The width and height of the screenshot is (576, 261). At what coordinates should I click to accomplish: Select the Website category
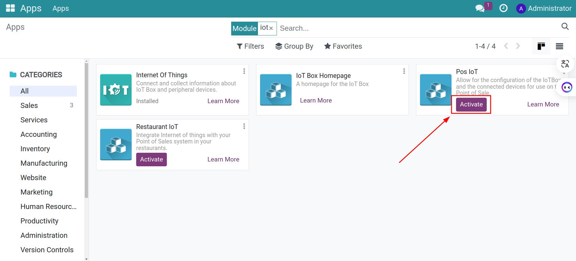click(x=43, y=178)
